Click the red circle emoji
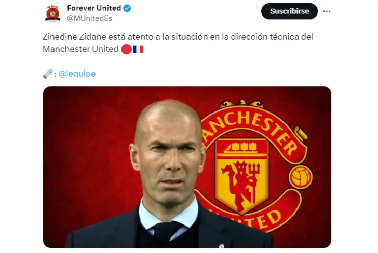The image size is (378, 253). coord(126,49)
